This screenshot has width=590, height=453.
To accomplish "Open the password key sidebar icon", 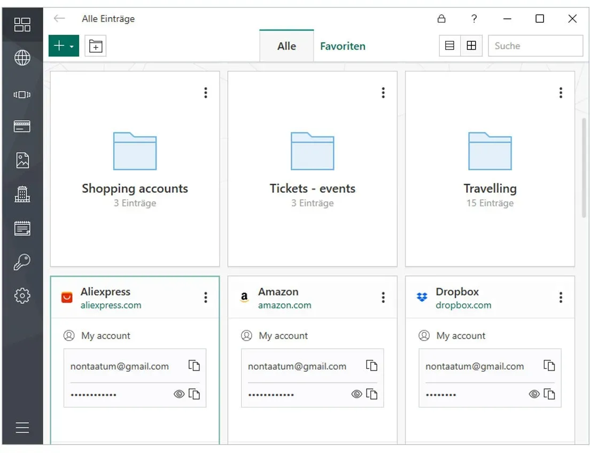I will 22,262.
